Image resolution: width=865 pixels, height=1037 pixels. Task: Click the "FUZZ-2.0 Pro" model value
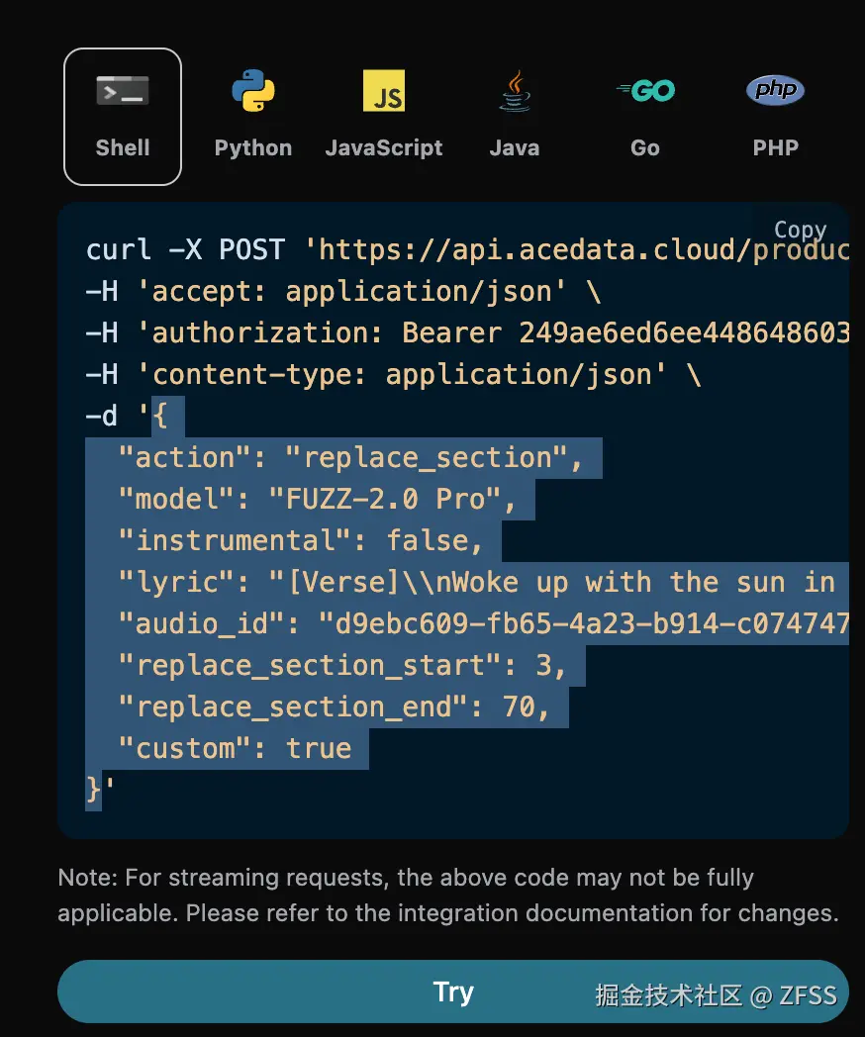[x=385, y=500]
